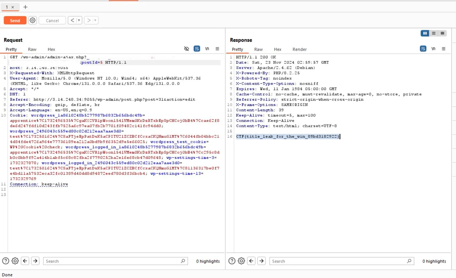Select side-by-side layout view icon
The width and height of the screenshot is (456, 278).
pos(425,33)
